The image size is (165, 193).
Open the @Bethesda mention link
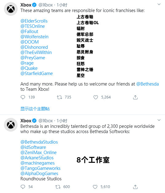(x=147, y=84)
